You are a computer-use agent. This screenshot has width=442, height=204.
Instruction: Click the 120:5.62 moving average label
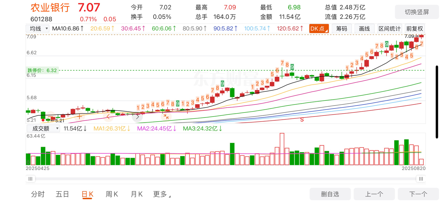(290, 28)
